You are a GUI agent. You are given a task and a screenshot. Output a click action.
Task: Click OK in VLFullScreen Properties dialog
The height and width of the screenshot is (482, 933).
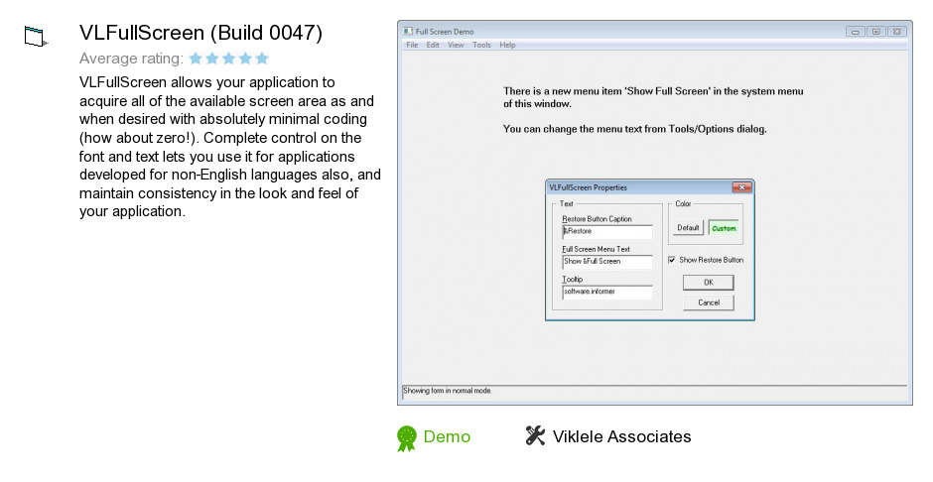708,283
